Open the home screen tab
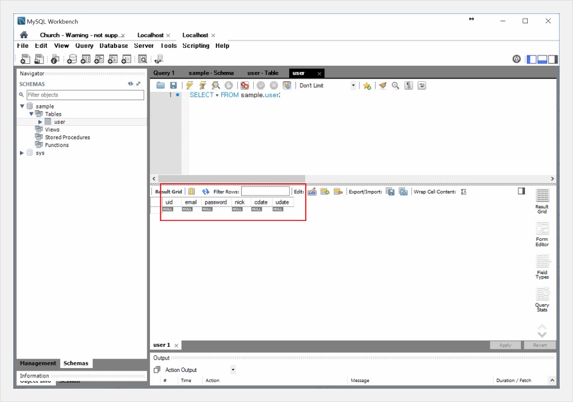The image size is (573, 402). [x=24, y=35]
